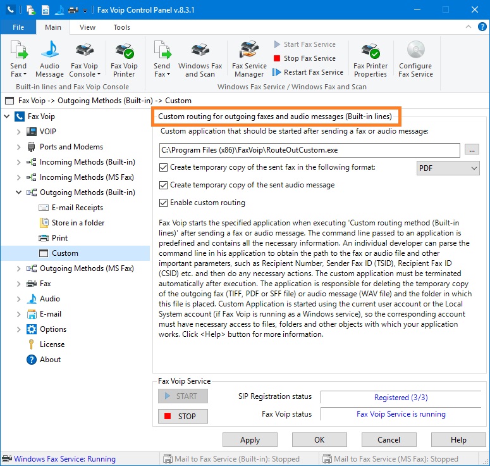Select Incoming Methods (MS Fax) node
This screenshot has width=490, height=466.
pyautogui.click(x=87, y=177)
